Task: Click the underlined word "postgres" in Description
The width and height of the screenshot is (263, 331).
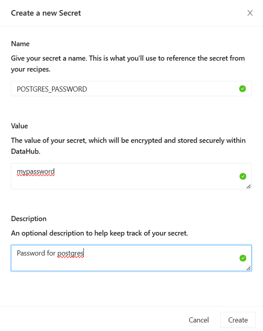Action: tap(70, 253)
